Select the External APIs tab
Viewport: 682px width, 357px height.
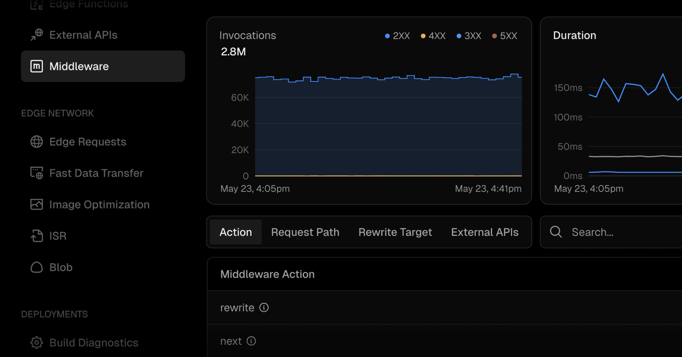485,232
